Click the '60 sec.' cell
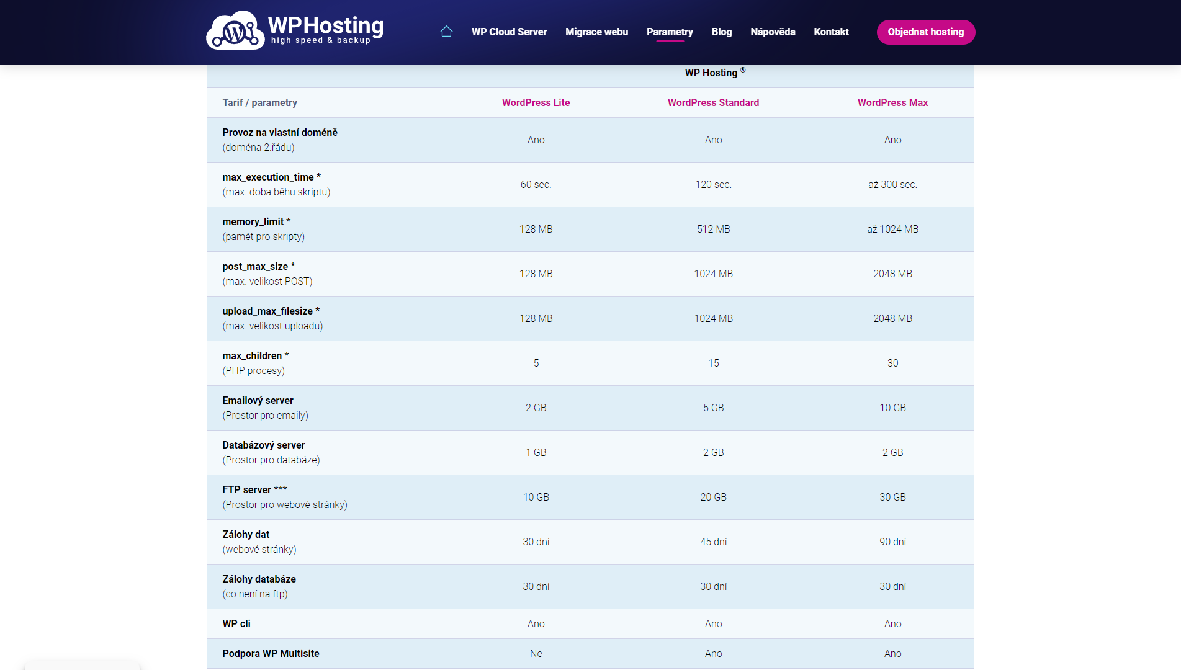 click(536, 185)
